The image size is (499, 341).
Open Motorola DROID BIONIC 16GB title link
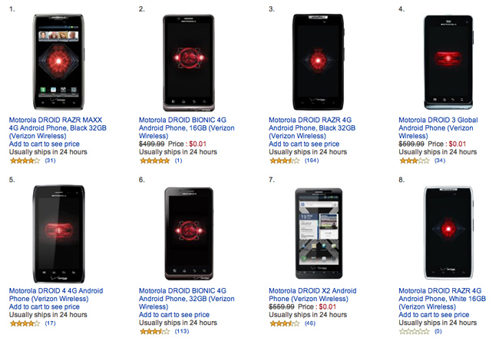click(x=187, y=128)
